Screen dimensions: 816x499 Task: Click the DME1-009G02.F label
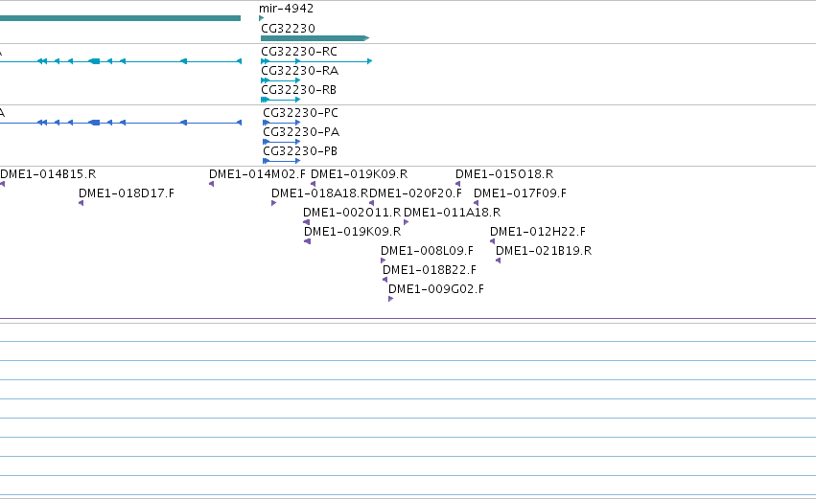(436, 289)
